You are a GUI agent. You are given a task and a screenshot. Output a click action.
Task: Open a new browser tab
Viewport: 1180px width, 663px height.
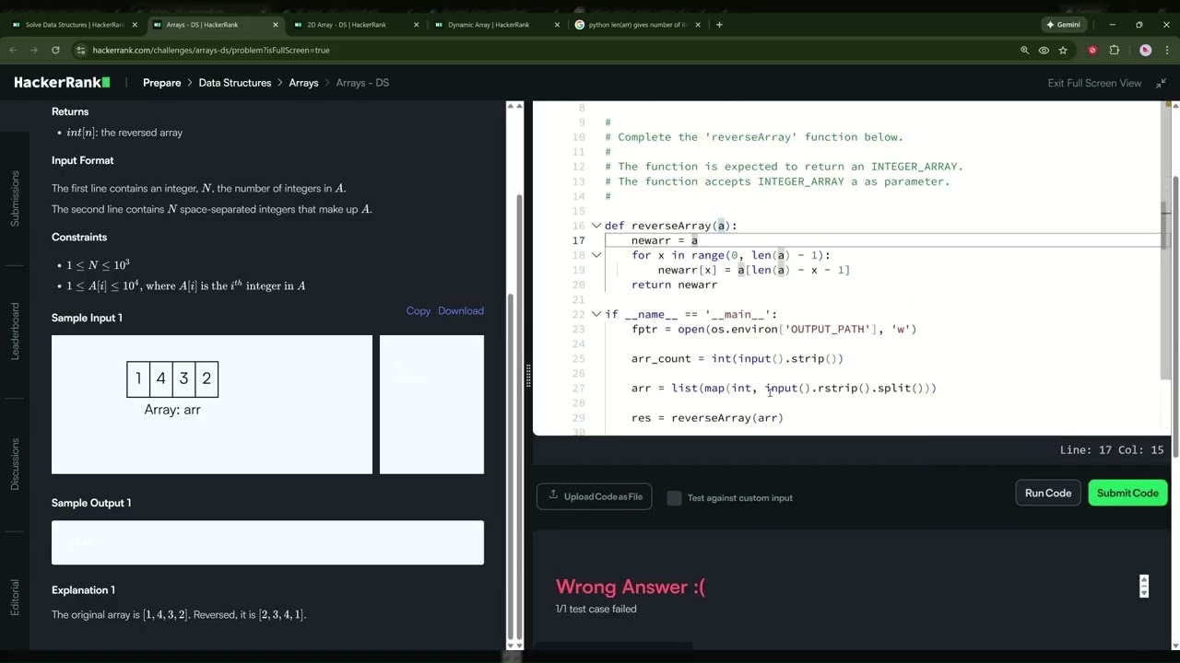coord(719,25)
